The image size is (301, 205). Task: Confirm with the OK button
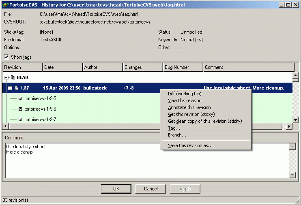click(x=116, y=189)
